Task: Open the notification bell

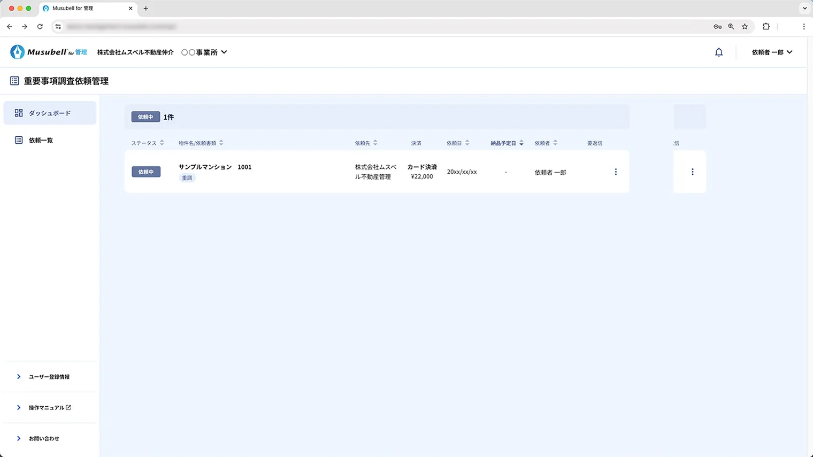Action: 719,52
